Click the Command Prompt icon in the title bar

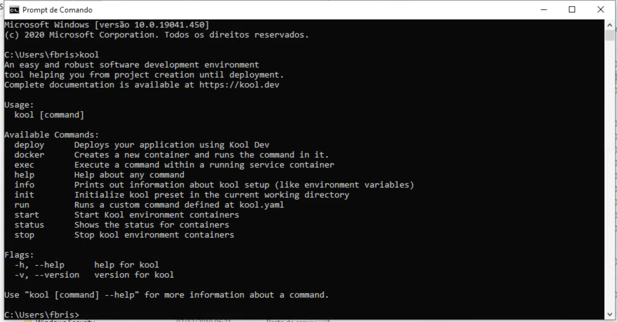point(14,10)
